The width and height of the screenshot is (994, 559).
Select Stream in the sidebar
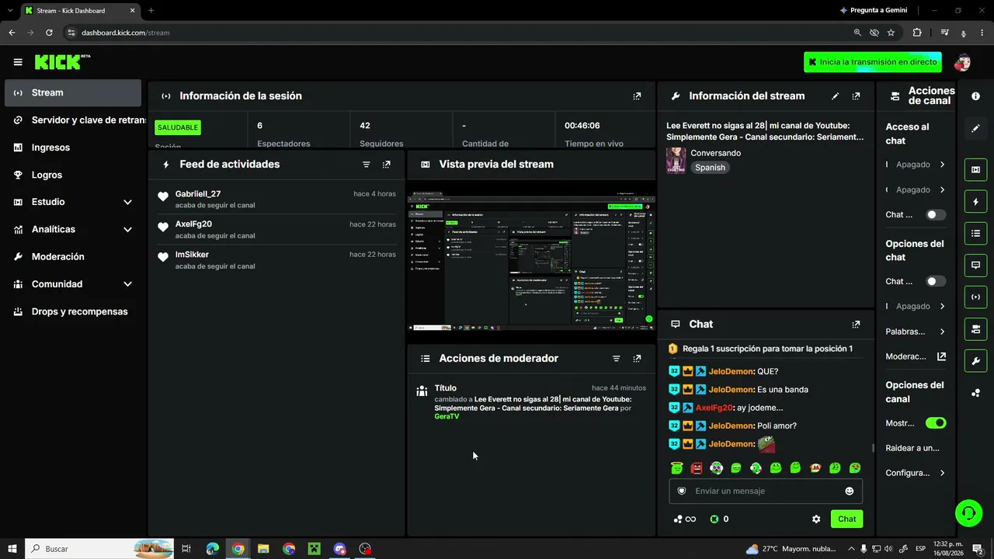click(73, 93)
